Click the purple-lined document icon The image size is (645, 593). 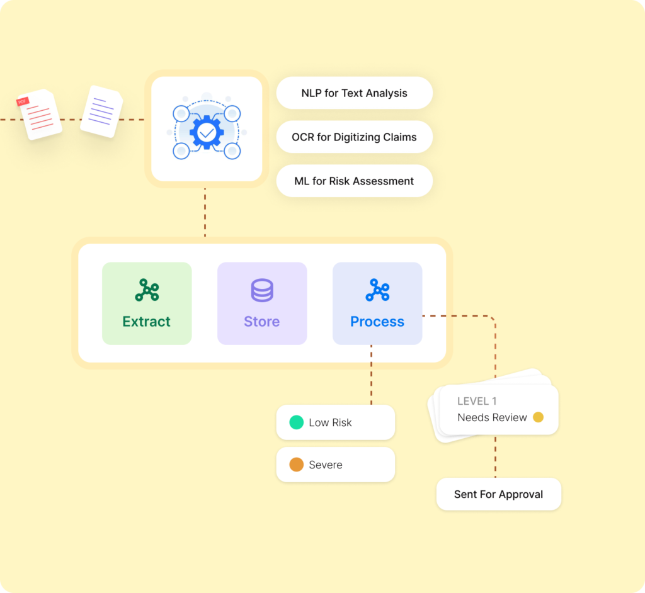101,111
